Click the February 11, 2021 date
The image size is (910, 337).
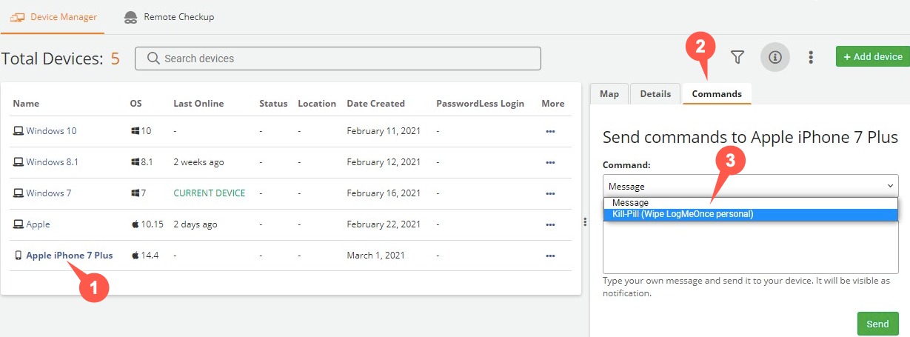click(x=384, y=131)
